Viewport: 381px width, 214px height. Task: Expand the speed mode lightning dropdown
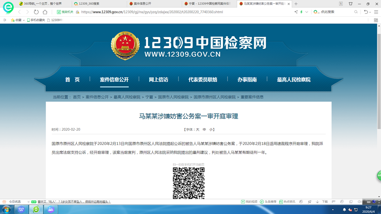(x=307, y=12)
